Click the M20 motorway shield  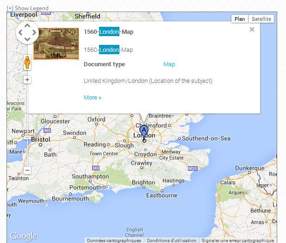coord(193,168)
